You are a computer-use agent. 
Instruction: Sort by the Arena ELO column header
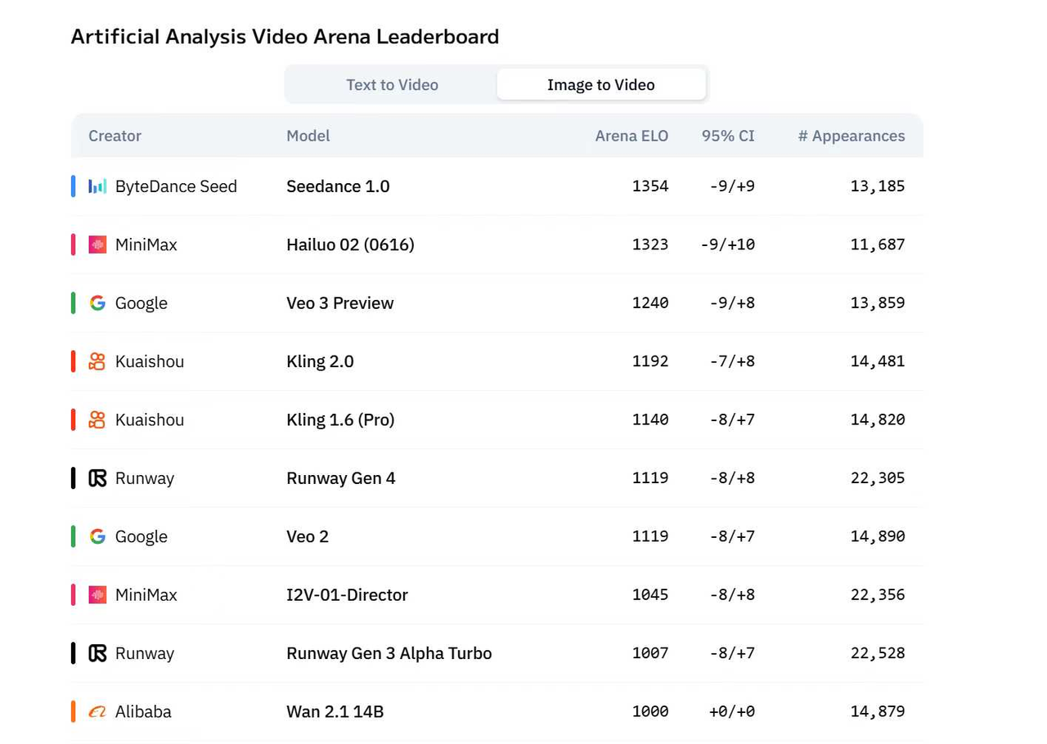pyautogui.click(x=631, y=136)
